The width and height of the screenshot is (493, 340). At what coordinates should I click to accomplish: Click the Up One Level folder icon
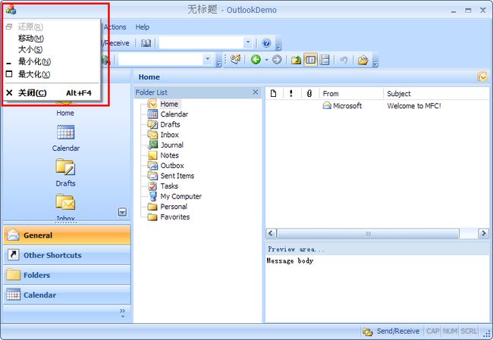[x=296, y=59]
